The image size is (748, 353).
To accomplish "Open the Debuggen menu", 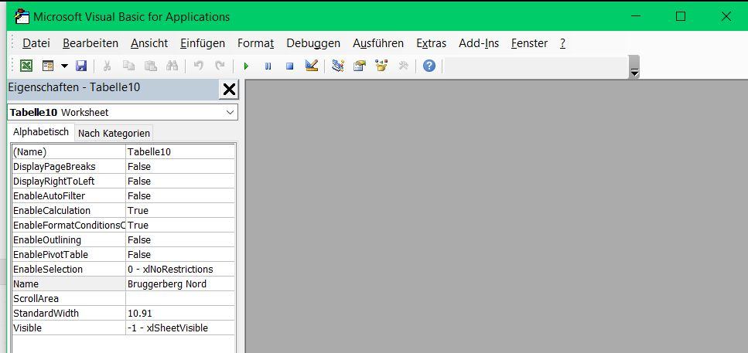I will [x=313, y=43].
